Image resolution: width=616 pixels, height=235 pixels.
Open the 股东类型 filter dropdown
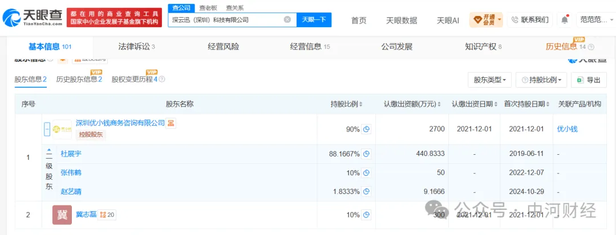(x=489, y=80)
